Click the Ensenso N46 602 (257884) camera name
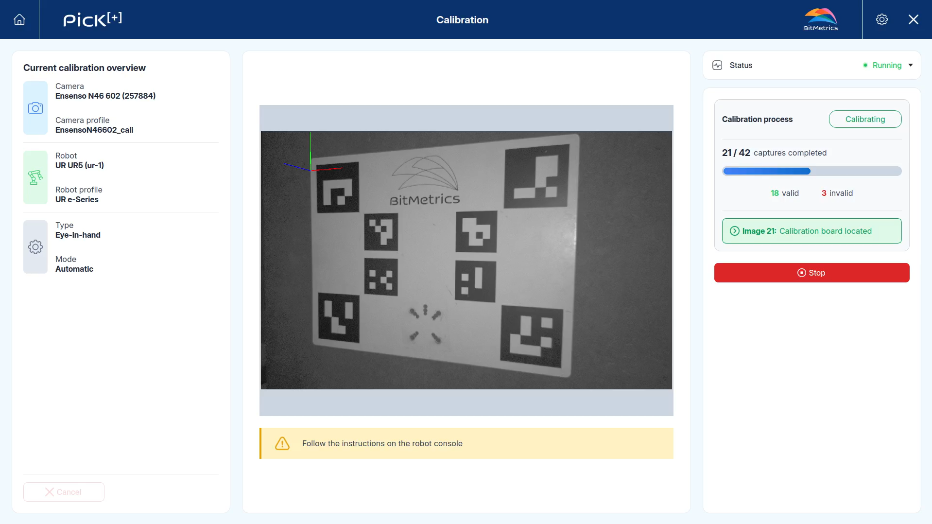Image resolution: width=932 pixels, height=524 pixels. tap(105, 96)
